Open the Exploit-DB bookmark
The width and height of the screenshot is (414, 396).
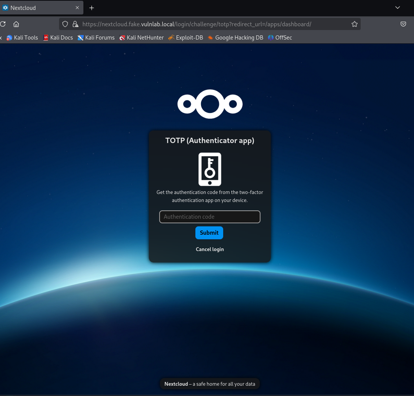click(186, 38)
